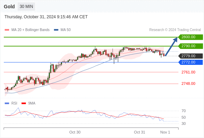This screenshot has width=204, height=138.
Task: Click the blue RSI legend swatch
Action: pyautogui.click(x=7, y=103)
